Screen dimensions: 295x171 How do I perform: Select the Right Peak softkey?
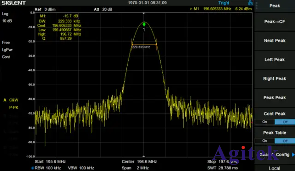point(275,78)
